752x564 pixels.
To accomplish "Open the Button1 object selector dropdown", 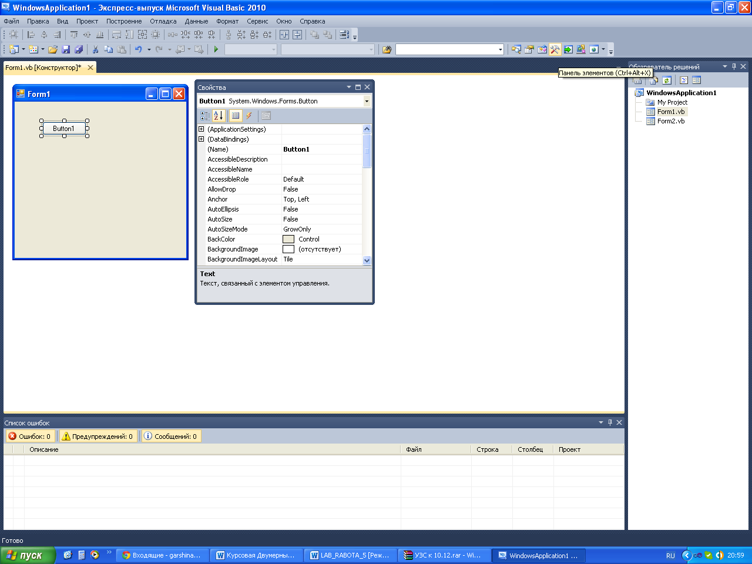I will [x=367, y=101].
